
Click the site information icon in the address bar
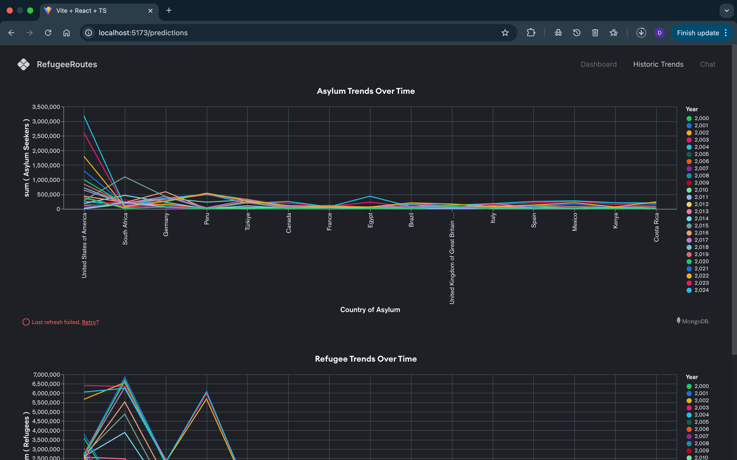pyautogui.click(x=89, y=33)
